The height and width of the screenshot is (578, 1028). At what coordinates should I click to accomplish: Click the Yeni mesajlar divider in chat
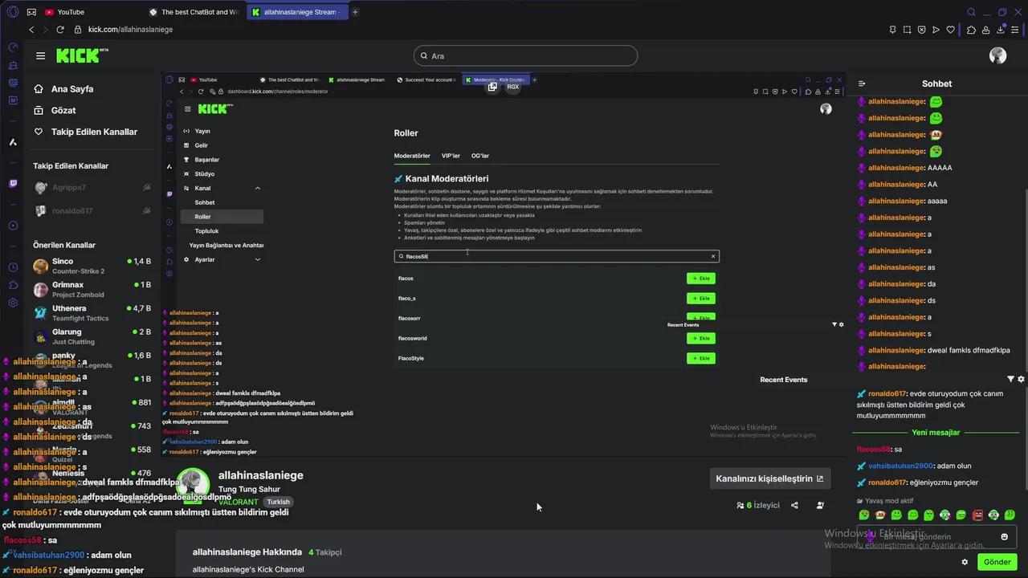click(x=936, y=433)
